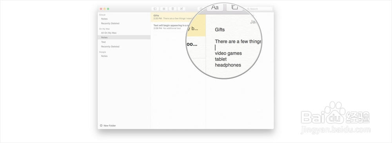
Task: Click the Google section header
Action: coord(102,52)
